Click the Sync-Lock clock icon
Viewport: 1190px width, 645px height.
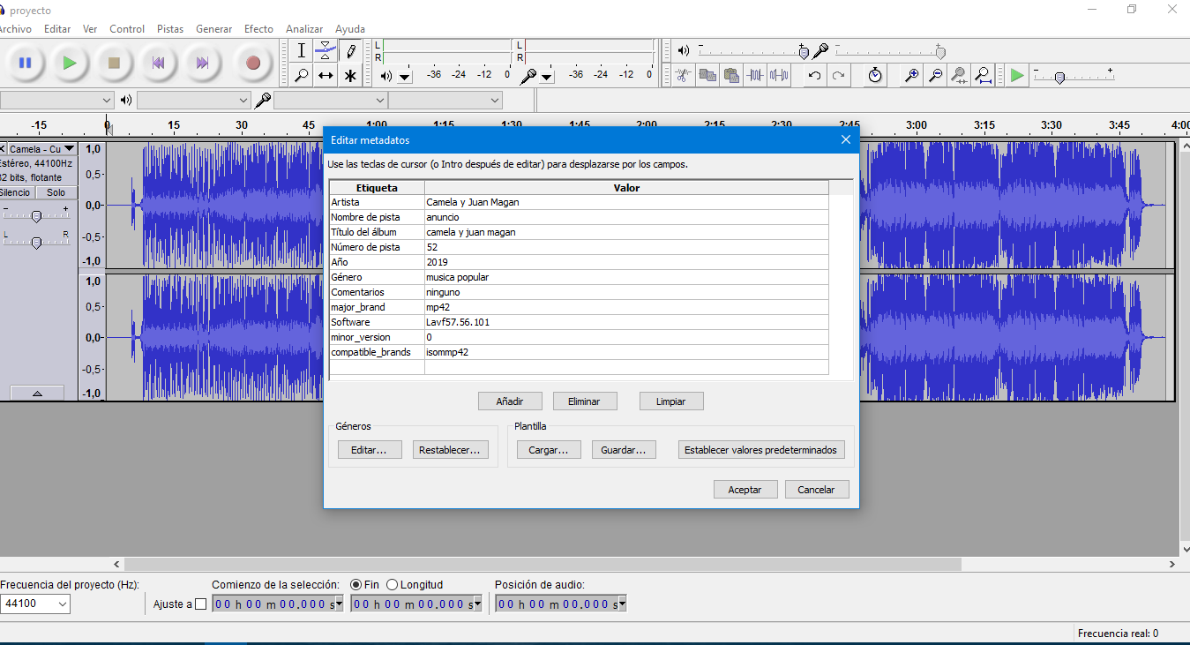[x=874, y=75]
